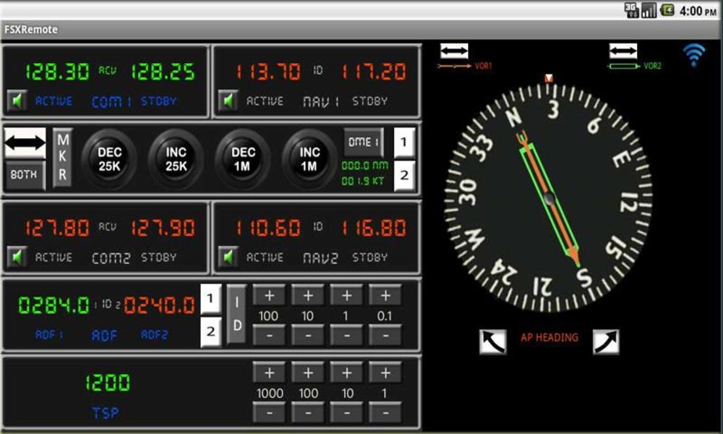The image size is (723, 434).
Task: Click the compass rose heading dial
Action: [548, 198]
